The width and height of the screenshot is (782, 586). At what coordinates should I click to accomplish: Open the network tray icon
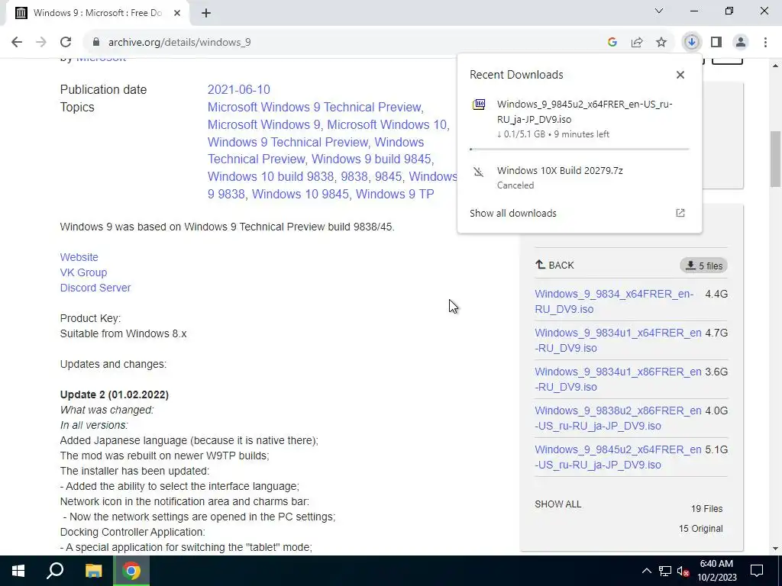point(665,571)
